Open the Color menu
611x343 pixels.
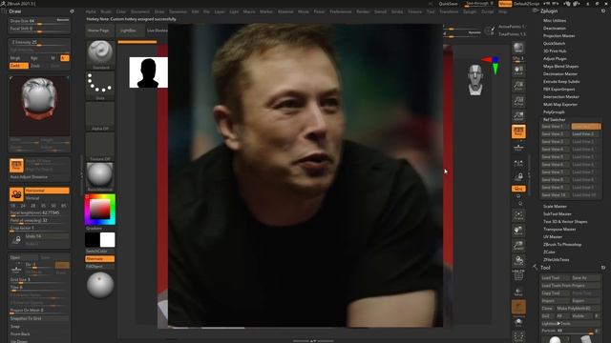click(121, 11)
